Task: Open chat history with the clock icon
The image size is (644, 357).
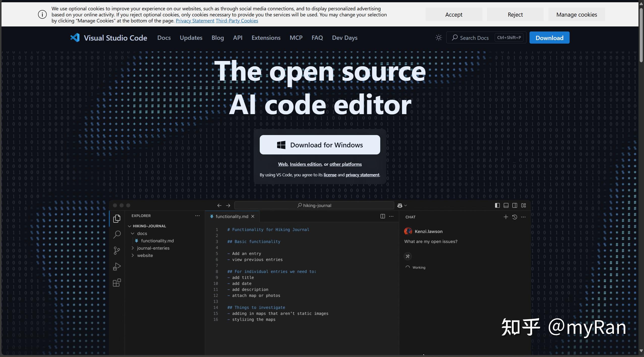Action: (x=515, y=217)
